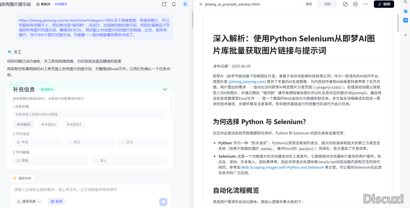Toggle the 联网 web search option

pyautogui.click(x=56, y=202)
